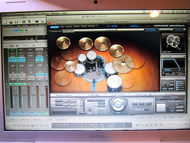
Task: Click the kick drum thumbnail preview
Action: point(173,43)
